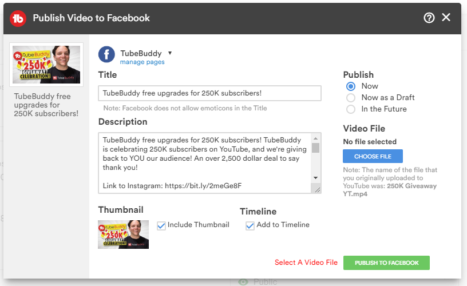Uncheck the Include Thumbnail checkbox
The image size is (467, 286).
pos(161,225)
